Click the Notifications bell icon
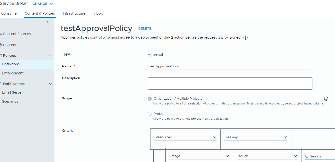335x162 pixels. coord(1,84)
